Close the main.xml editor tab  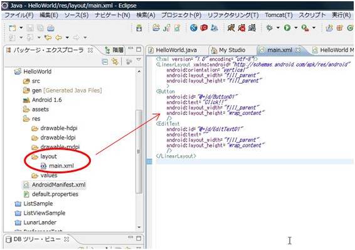pos(299,50)
